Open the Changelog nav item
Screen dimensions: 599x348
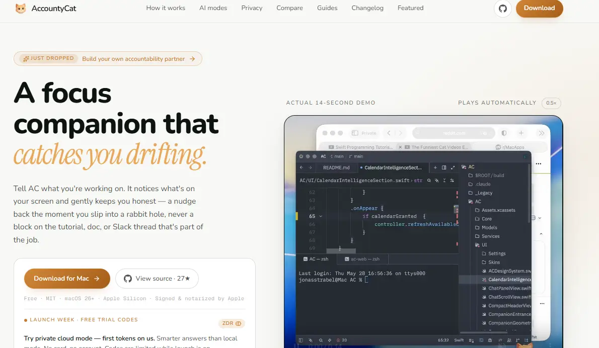pyautogui.click(x=367, y=8)
